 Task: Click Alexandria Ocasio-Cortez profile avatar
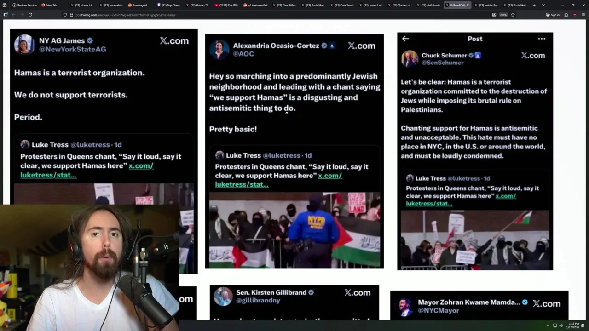pyautogui.click(x=219, y=49)
